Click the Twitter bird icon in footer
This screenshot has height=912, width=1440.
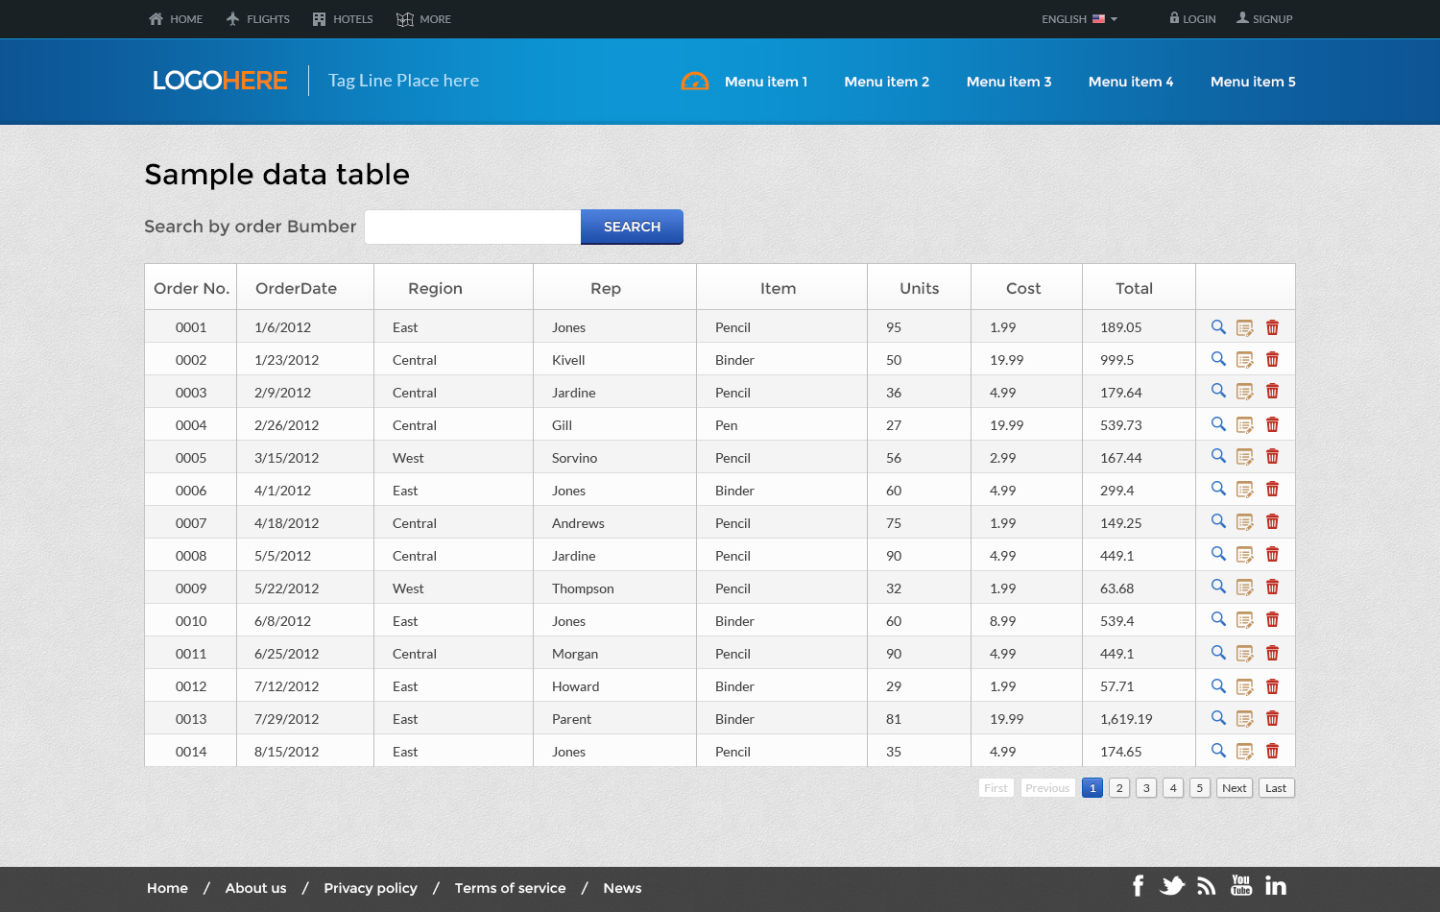click(1172, 886)
